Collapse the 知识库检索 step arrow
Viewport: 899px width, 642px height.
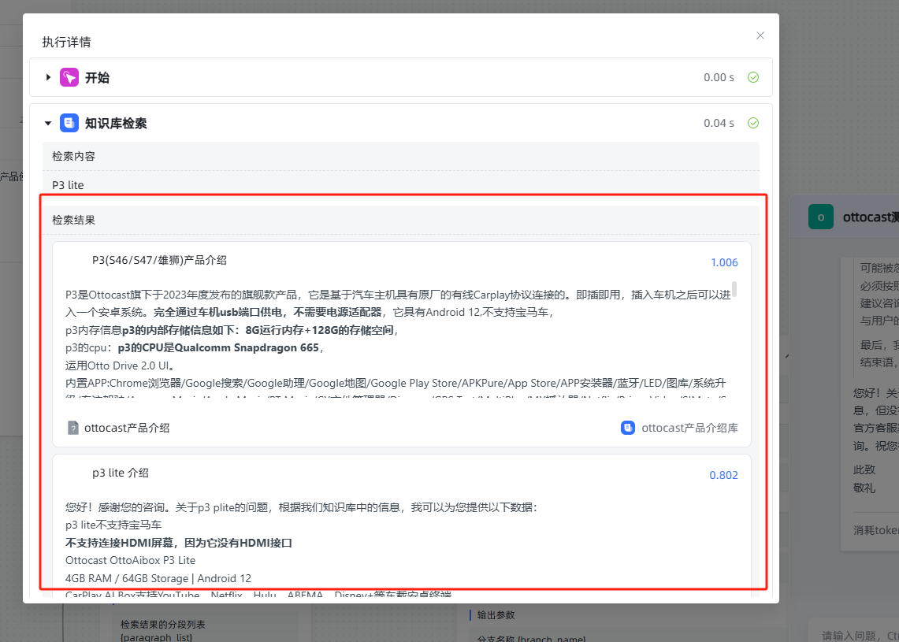pos(48,123)
